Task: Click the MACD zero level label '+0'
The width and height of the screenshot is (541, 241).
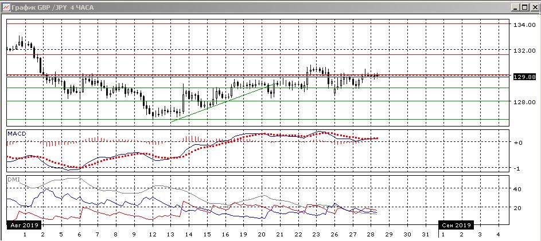Action: 518,143
